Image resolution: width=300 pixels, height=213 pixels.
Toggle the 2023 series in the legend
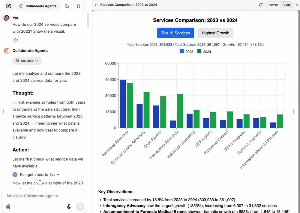(187, 52)
